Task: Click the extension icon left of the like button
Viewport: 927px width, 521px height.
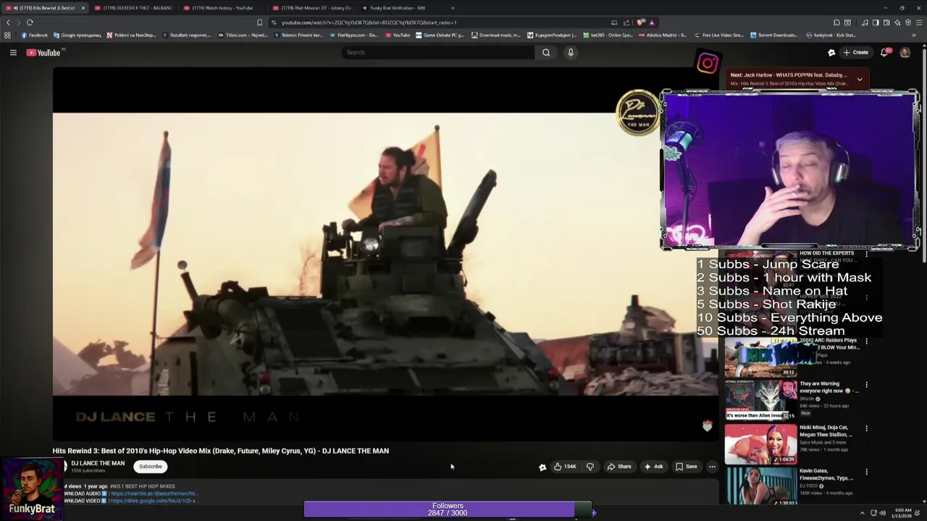Action: 542,467
